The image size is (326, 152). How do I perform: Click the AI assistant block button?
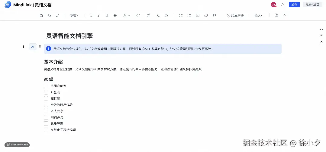click(33, 47)
